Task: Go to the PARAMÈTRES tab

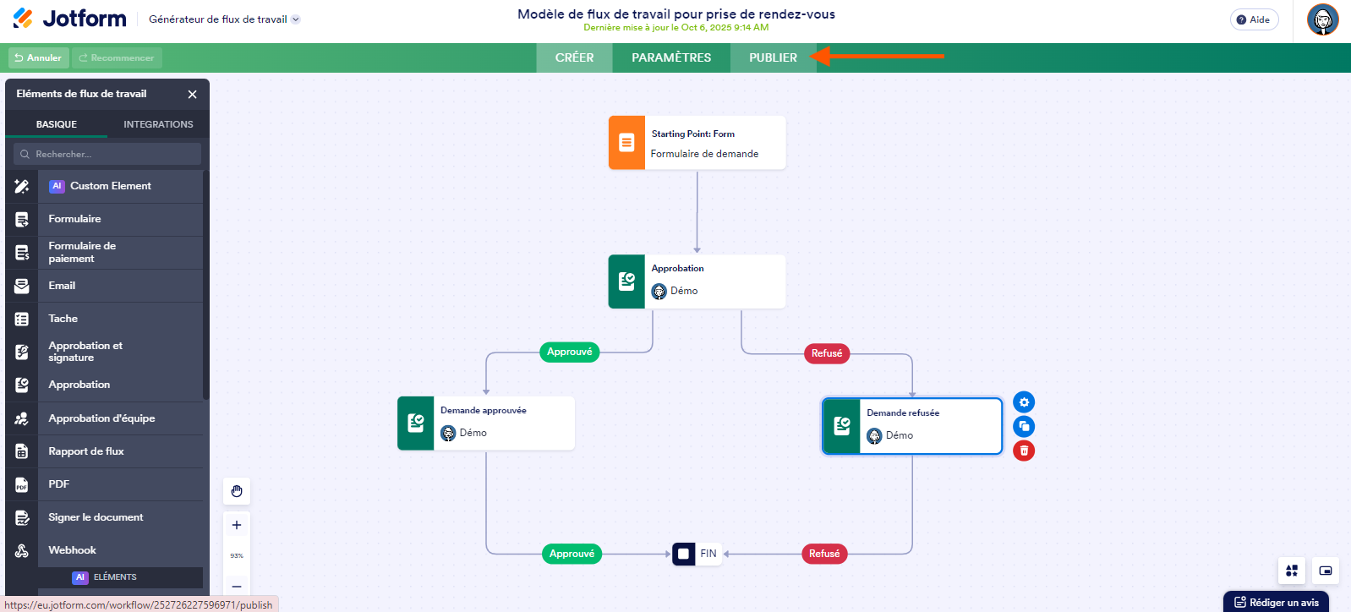Action: (671, 57)
